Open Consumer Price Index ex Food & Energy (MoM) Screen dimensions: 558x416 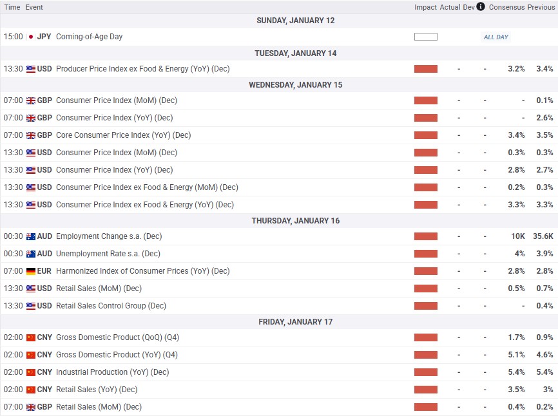(x=147, y=187)
